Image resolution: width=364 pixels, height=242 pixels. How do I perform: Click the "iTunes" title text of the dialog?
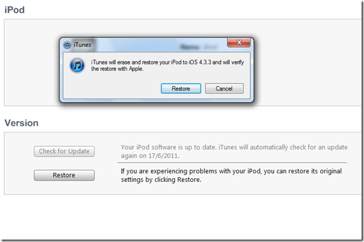(x=82, y=45)
